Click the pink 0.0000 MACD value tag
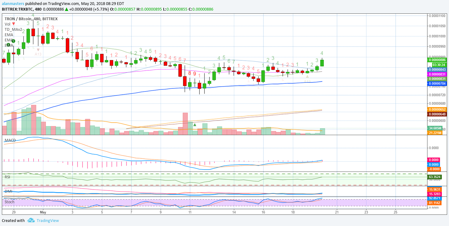The height and width of the screenshot is (226, 449). point(434,160)
